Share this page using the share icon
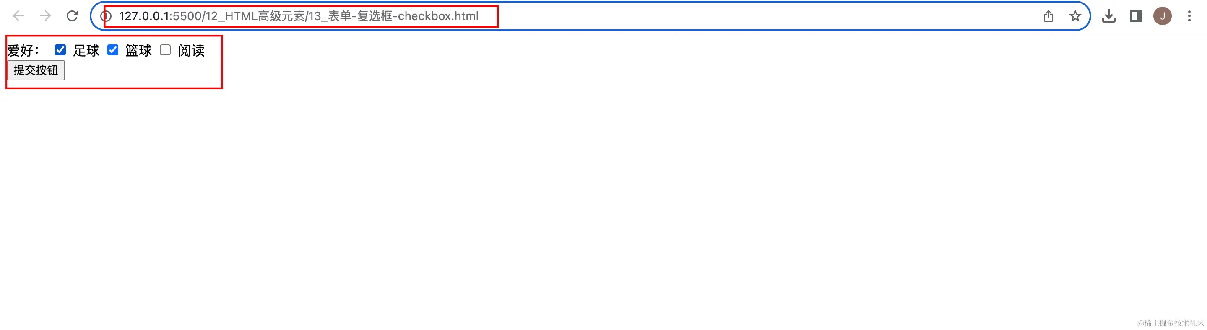Viewport: 1207px width, 330px height. click(x=1048, y=16)
